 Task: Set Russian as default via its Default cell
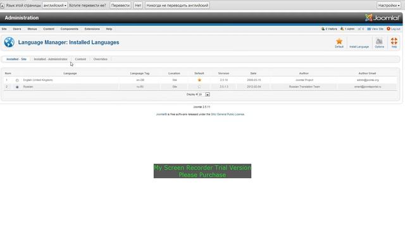coord(199,87)
